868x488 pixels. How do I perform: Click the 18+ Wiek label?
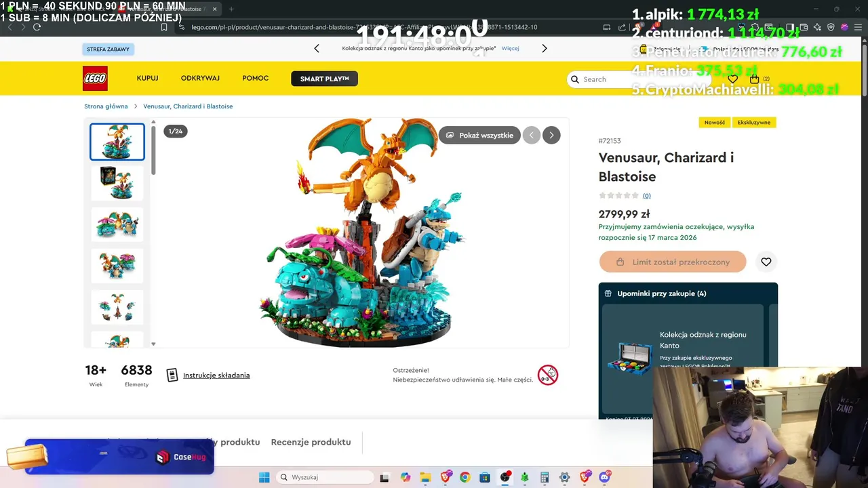pyautogui.click(x=96, y=375)
